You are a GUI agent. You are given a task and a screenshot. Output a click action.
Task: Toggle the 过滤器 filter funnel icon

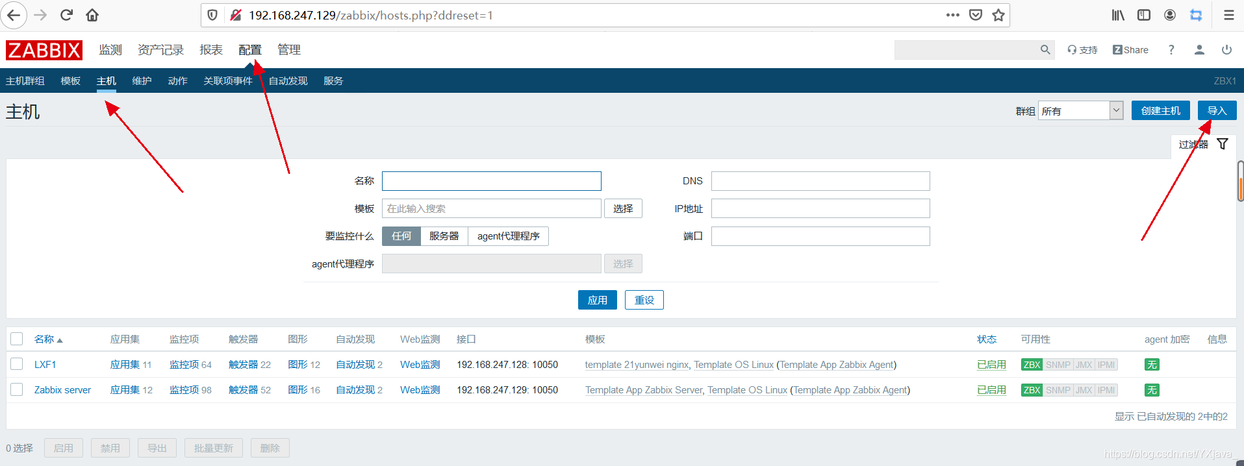(1223, 144)
